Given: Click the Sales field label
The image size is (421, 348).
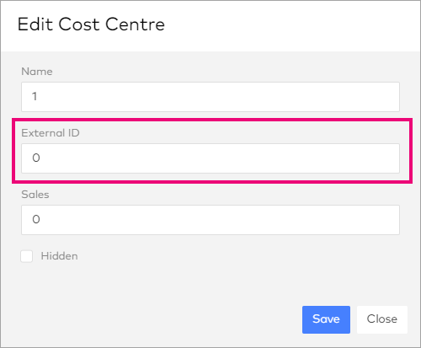Looking at the screenshot, I should coord(35,195).
